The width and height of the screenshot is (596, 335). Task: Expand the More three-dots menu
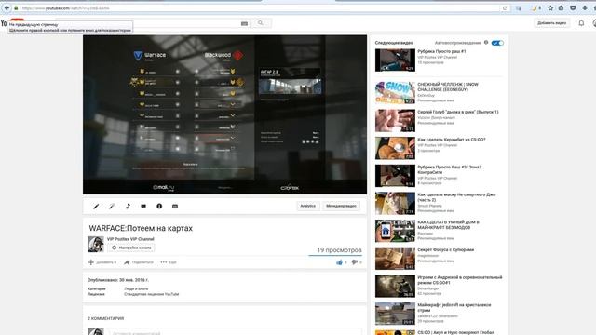(x=169, y=262)
